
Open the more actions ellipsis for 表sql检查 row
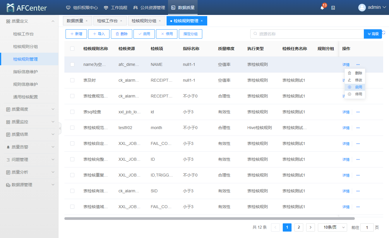358,112
